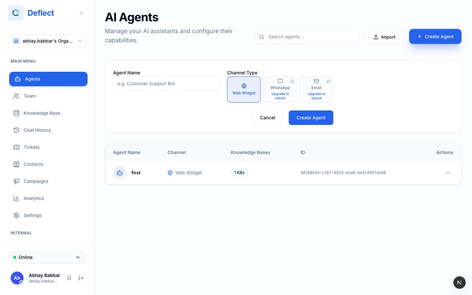Viewport: 472px width, 295px height.
Task: Open the Contacts section
Action: click(x=48, y=164)
